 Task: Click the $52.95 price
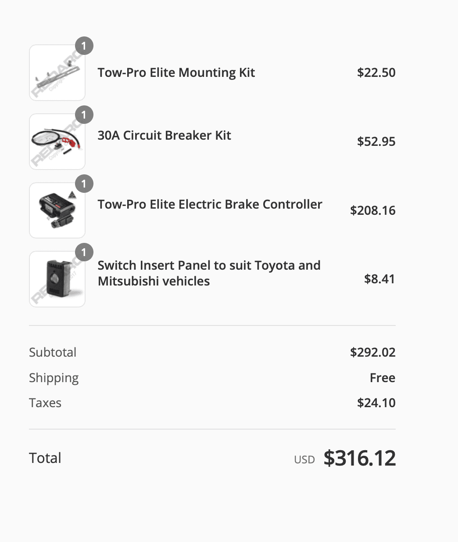376,141
